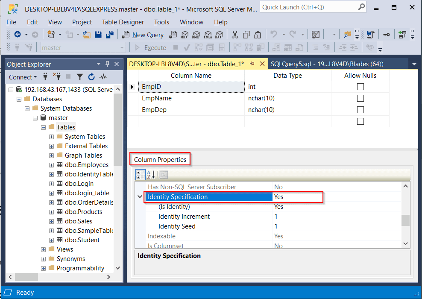Click the Save toolbar icon
This screenshot has width=422, height=299.
[98, 35]
